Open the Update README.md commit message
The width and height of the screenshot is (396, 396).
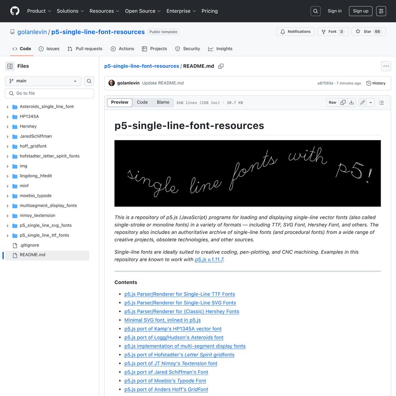163,83
